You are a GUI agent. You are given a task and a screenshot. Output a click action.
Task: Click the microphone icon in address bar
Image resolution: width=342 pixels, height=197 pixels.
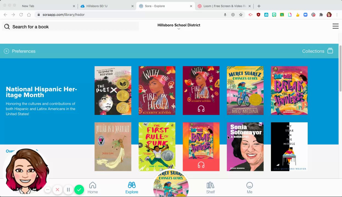coord(225,15)
